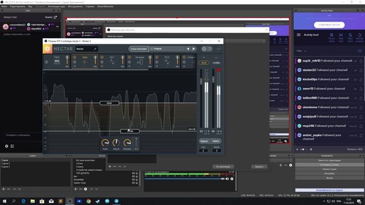The width and height of the screenshot is (365, 205).
Task: Open the De-esser module in Nectar
Action: [x=140, y=61]
